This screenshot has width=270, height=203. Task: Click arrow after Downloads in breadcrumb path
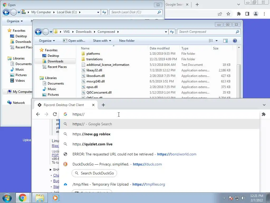point(95,32)
